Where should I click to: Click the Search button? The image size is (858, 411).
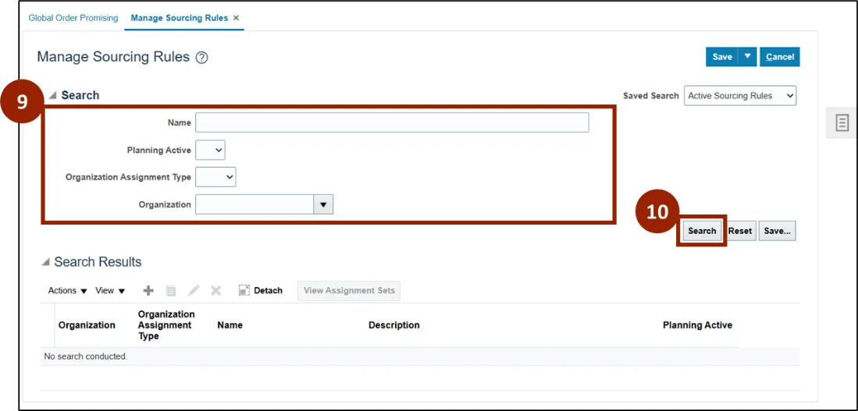point(702,231)
